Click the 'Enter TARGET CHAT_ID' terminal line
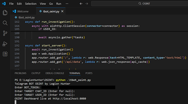The image size is (188, 104). [x=45, y=91]
